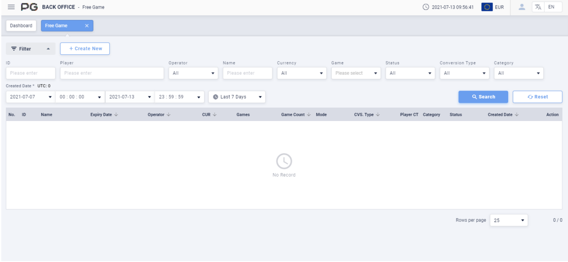Open Rows per page dropdown
The width and height of the screenshot is (568, 262).
coord(509,220)
